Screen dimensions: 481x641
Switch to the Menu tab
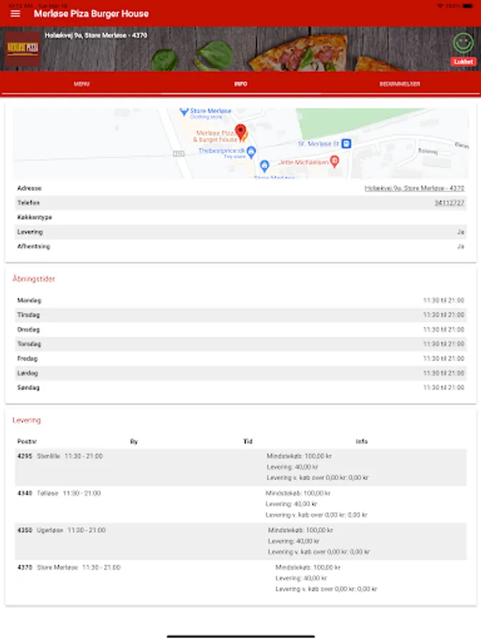tap(81, 84)
